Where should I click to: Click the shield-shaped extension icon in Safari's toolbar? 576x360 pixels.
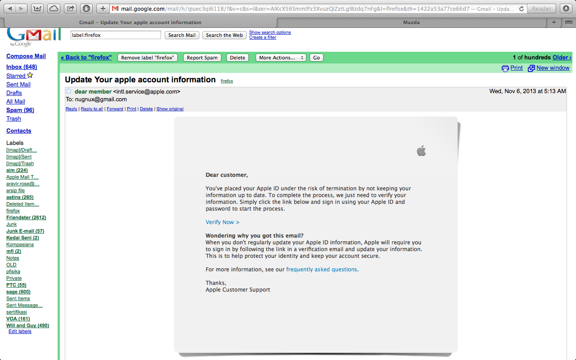86,9
